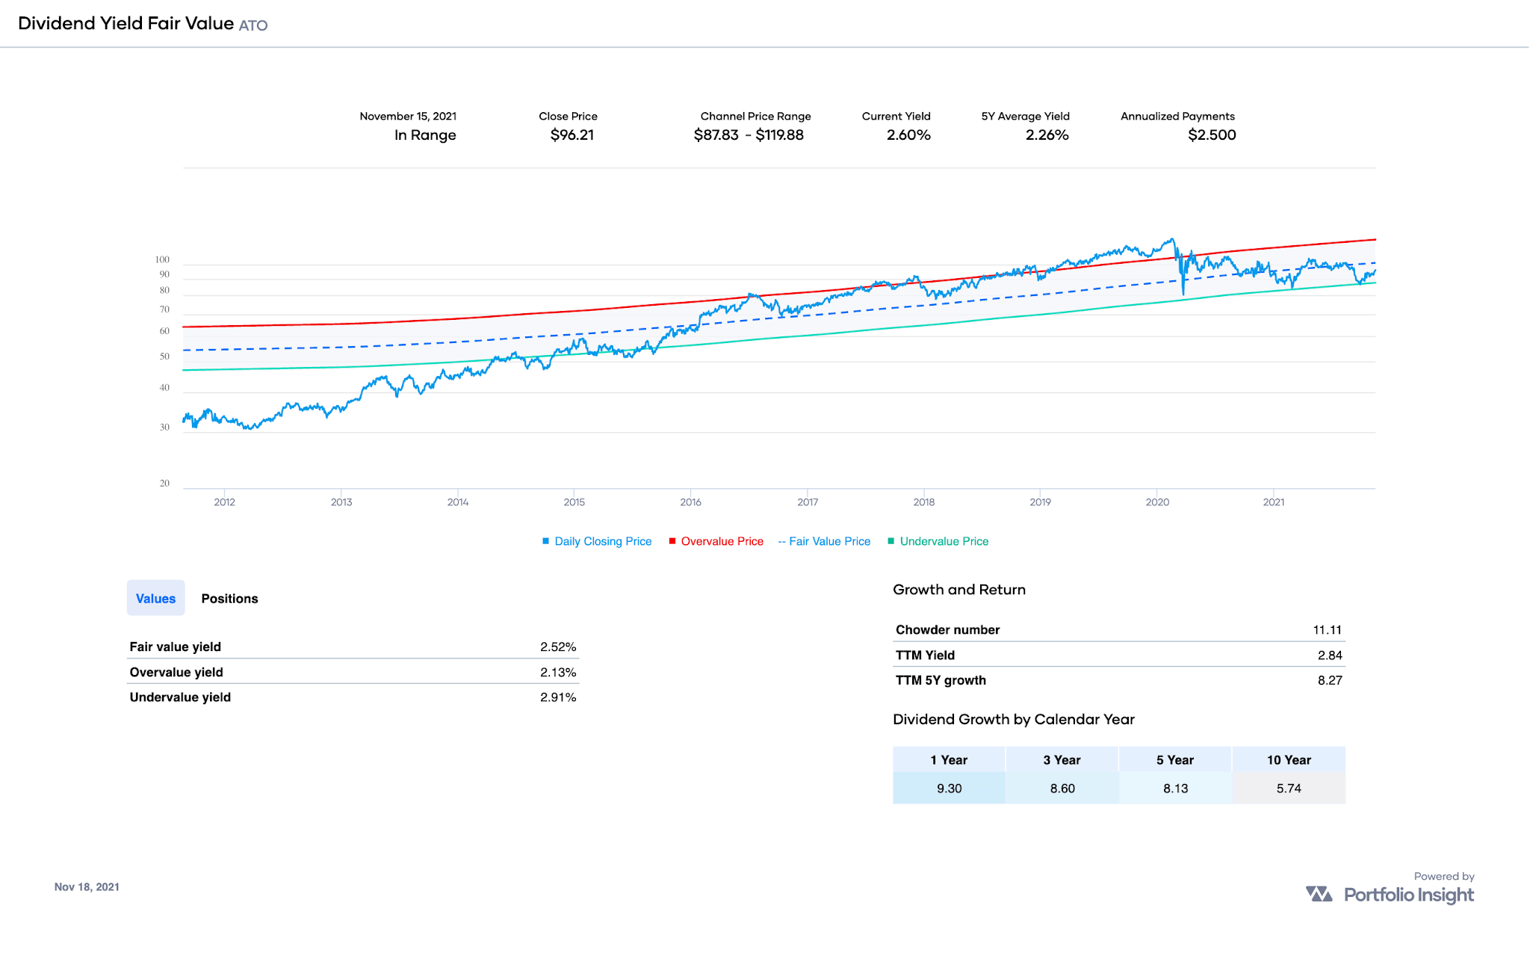Toggle Overvalue Price legend series
Image resolution: width=1530 pixels, height=953 pixels.
(716, 541)
